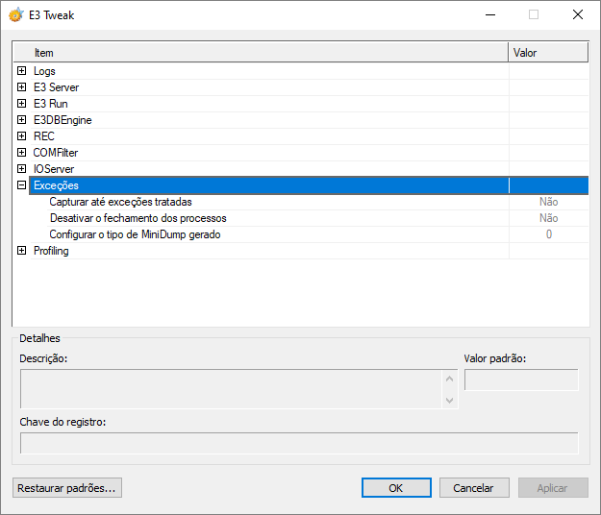
Task: Expand the COMFilter tree node
Action: pyautogui.click(x=21, y=153)
